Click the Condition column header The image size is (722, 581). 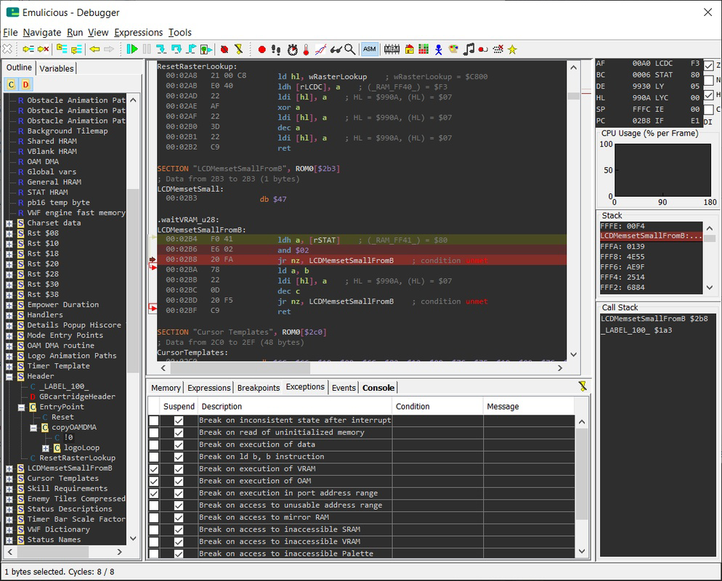click(437, 407)
